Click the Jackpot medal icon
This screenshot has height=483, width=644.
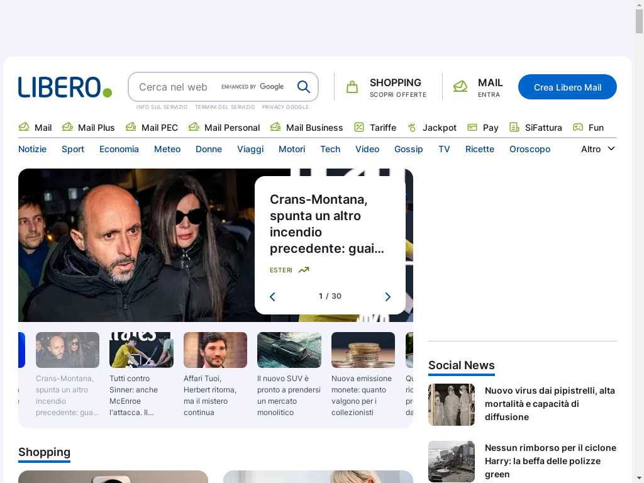412,127
